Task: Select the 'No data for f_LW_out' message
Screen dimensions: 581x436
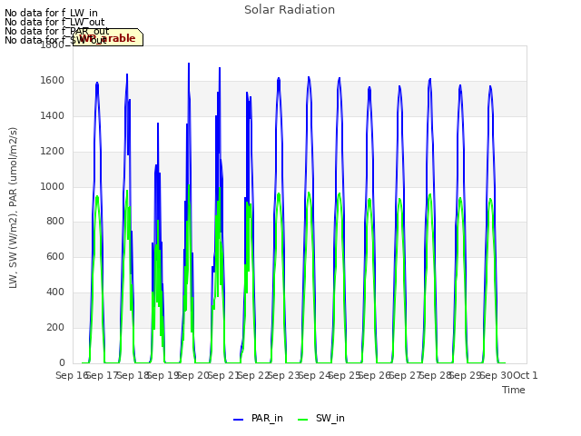Action: (x=54, y=22)
